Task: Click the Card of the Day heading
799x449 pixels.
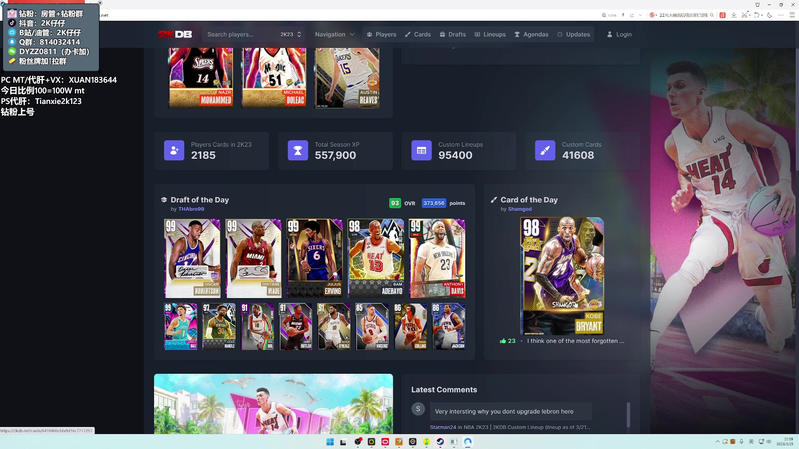Action: tap(529, 200)
